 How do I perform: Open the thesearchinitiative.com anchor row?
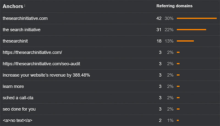tap(25, 18)
